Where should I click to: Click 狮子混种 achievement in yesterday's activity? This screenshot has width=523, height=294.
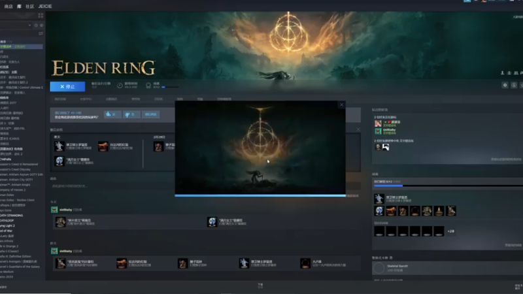point(183,263)
